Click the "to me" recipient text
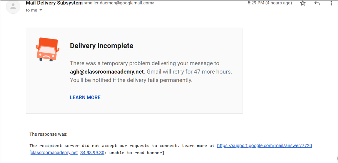This screenshot has width=338, height=163. click(x=31, y=10)
